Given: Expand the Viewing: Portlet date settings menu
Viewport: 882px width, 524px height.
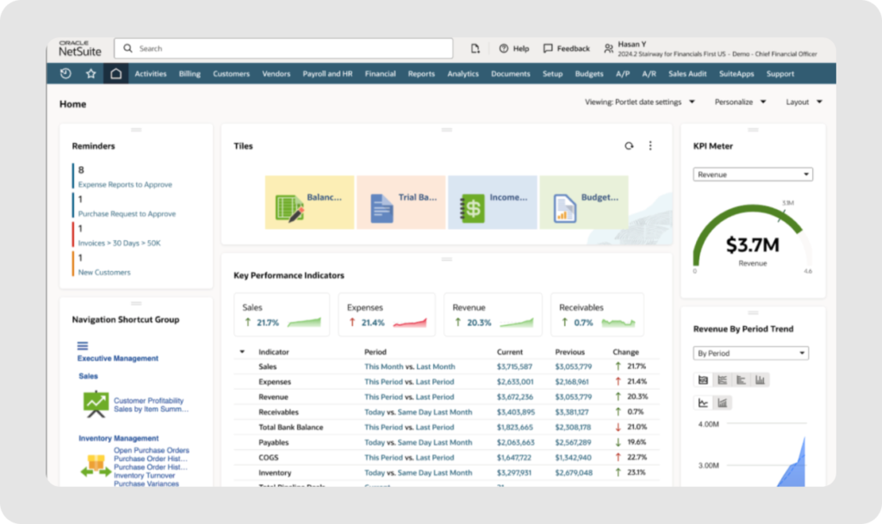Looking at the screenshot, I should click(x=640, y=102).
